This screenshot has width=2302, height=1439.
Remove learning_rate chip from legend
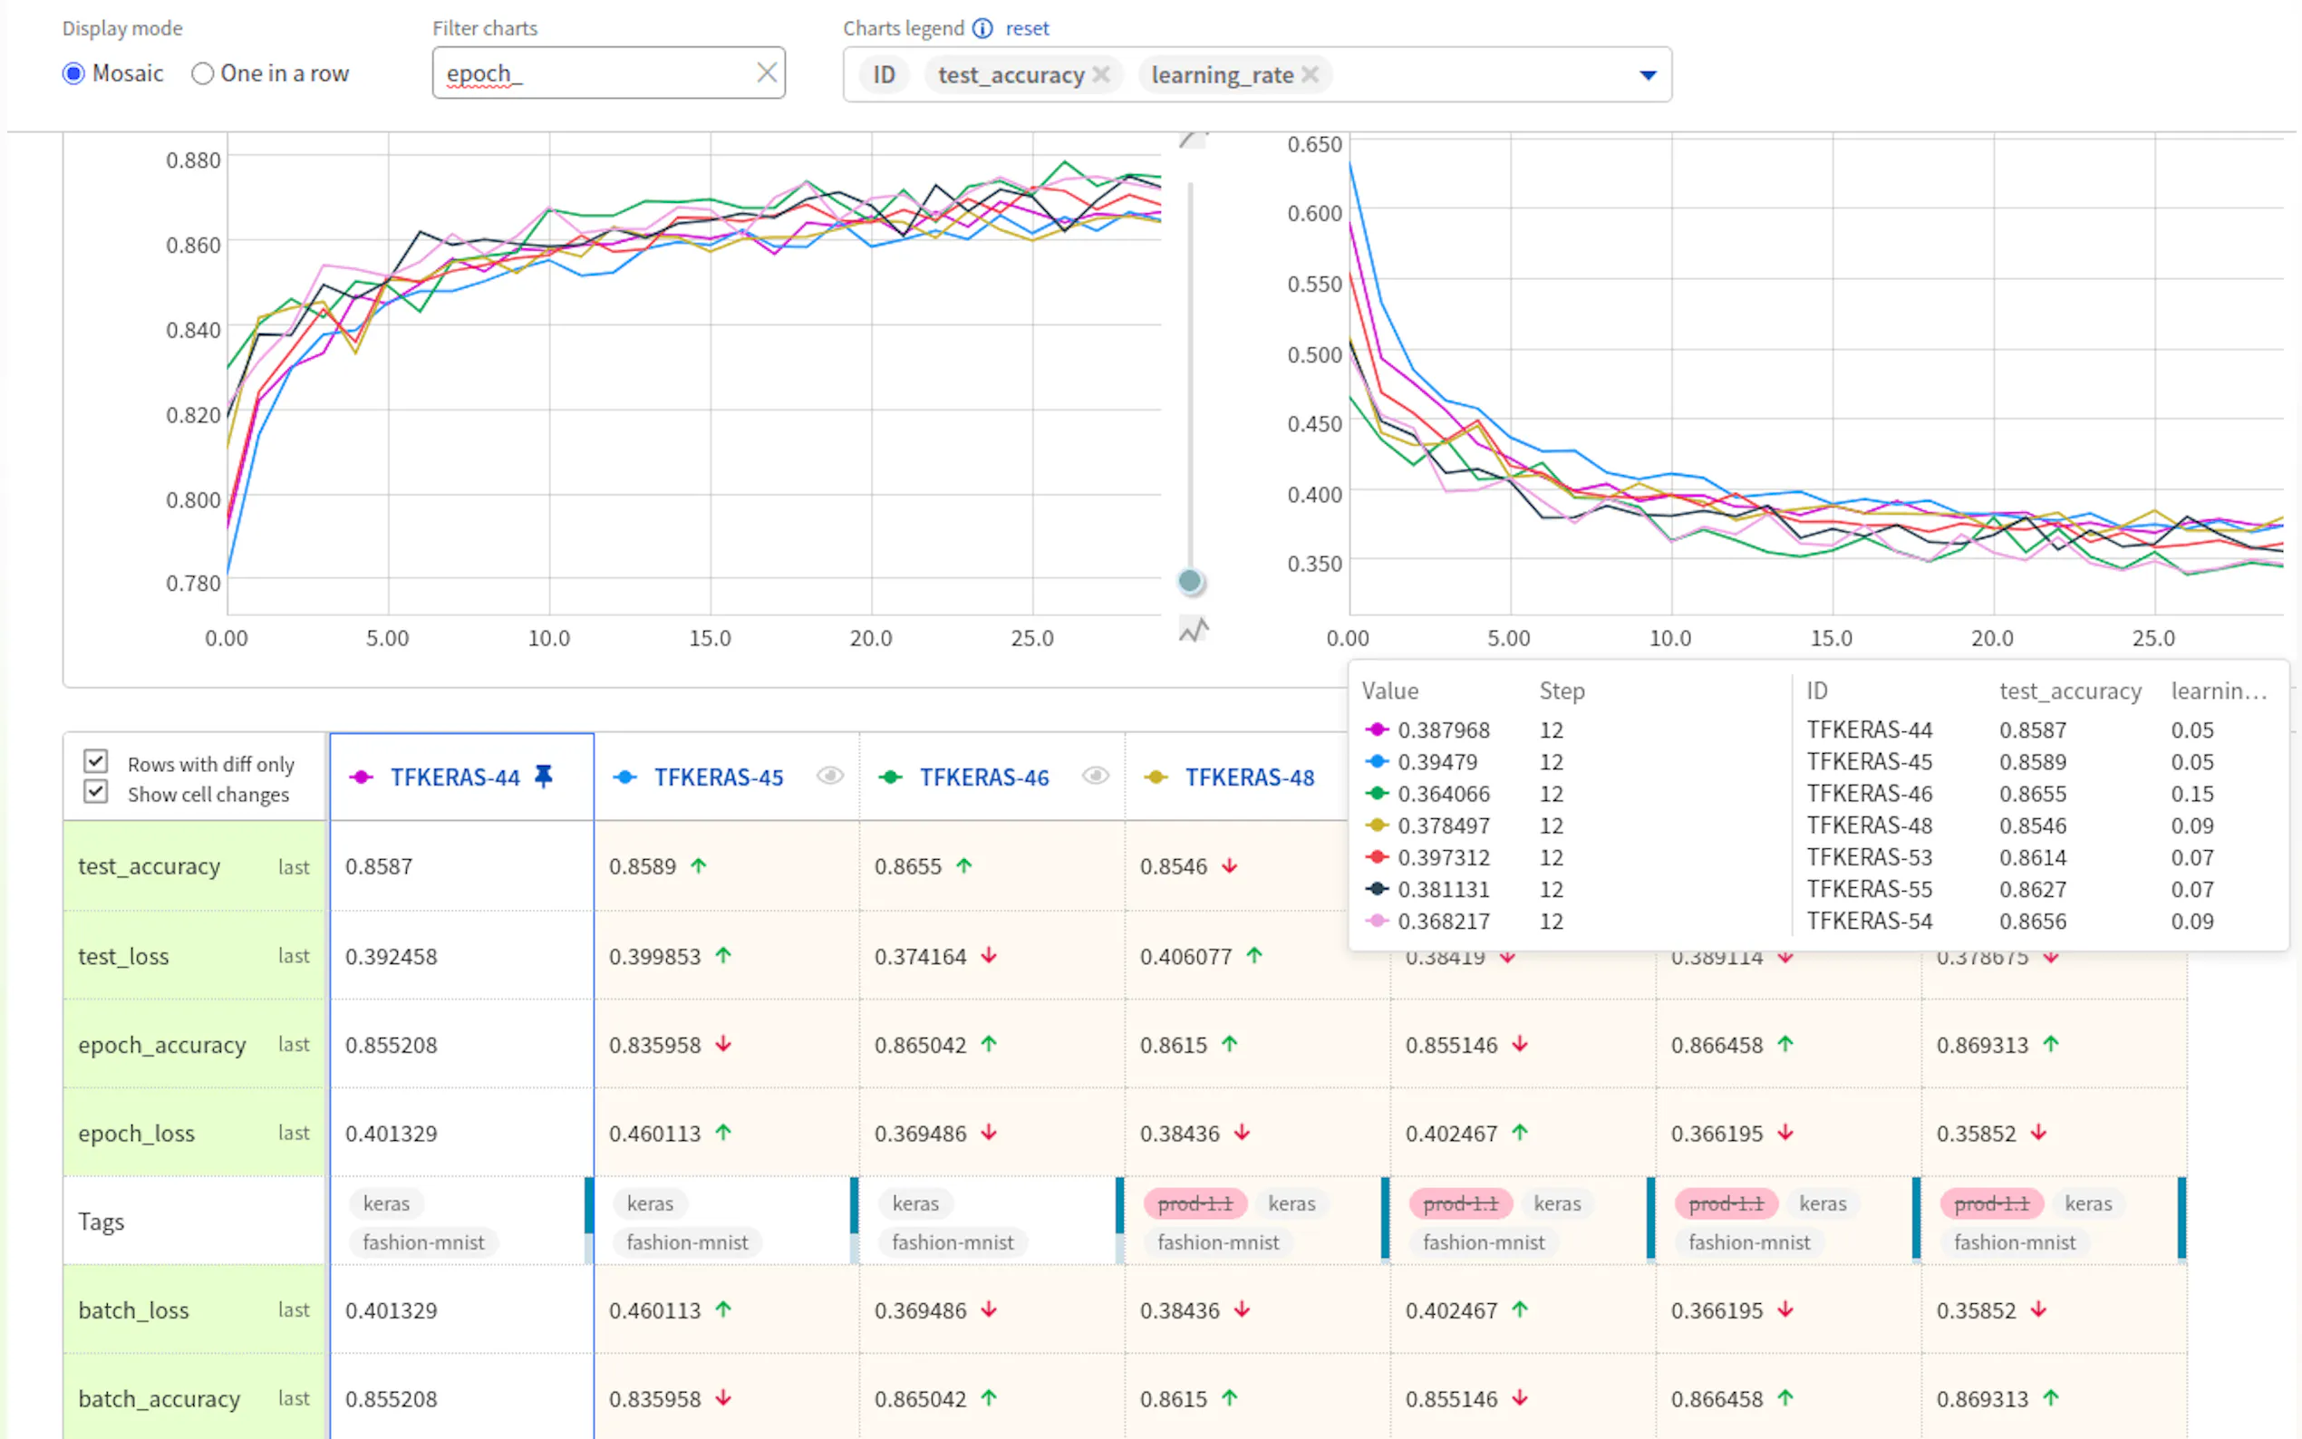click(1311, 74)
